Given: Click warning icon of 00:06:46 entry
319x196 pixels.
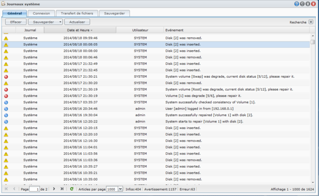Looking at the screenshot, I should (6, 58).
